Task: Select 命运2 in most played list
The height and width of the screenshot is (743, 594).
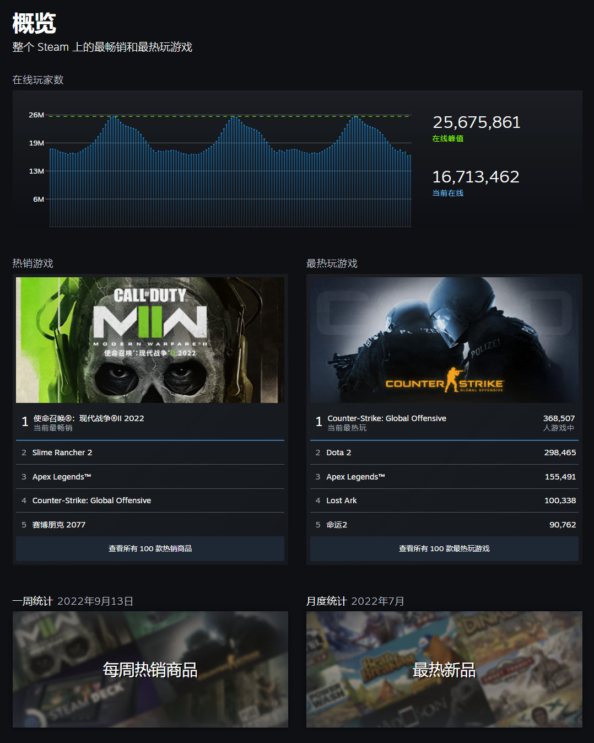Action: click(x=337, y=525)
